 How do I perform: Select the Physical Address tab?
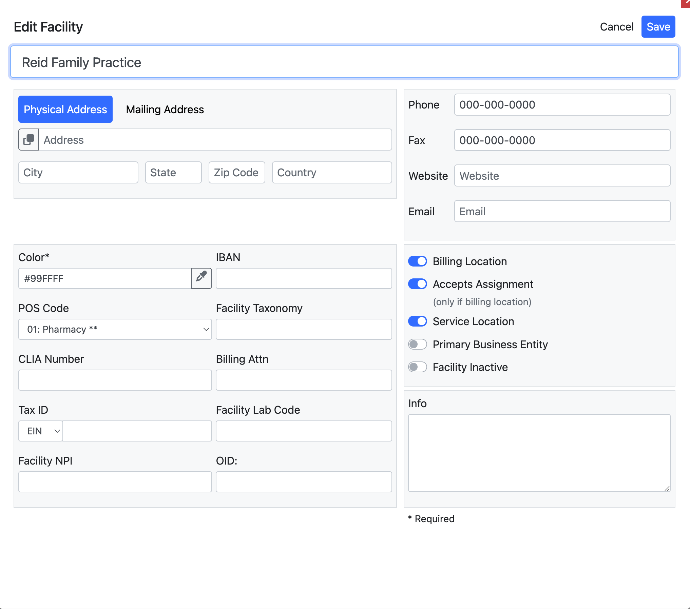pos(65,110)
